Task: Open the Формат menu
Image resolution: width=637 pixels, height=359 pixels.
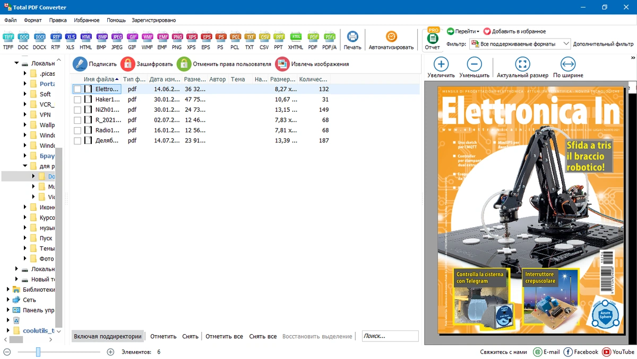Action: pos(33,20)
